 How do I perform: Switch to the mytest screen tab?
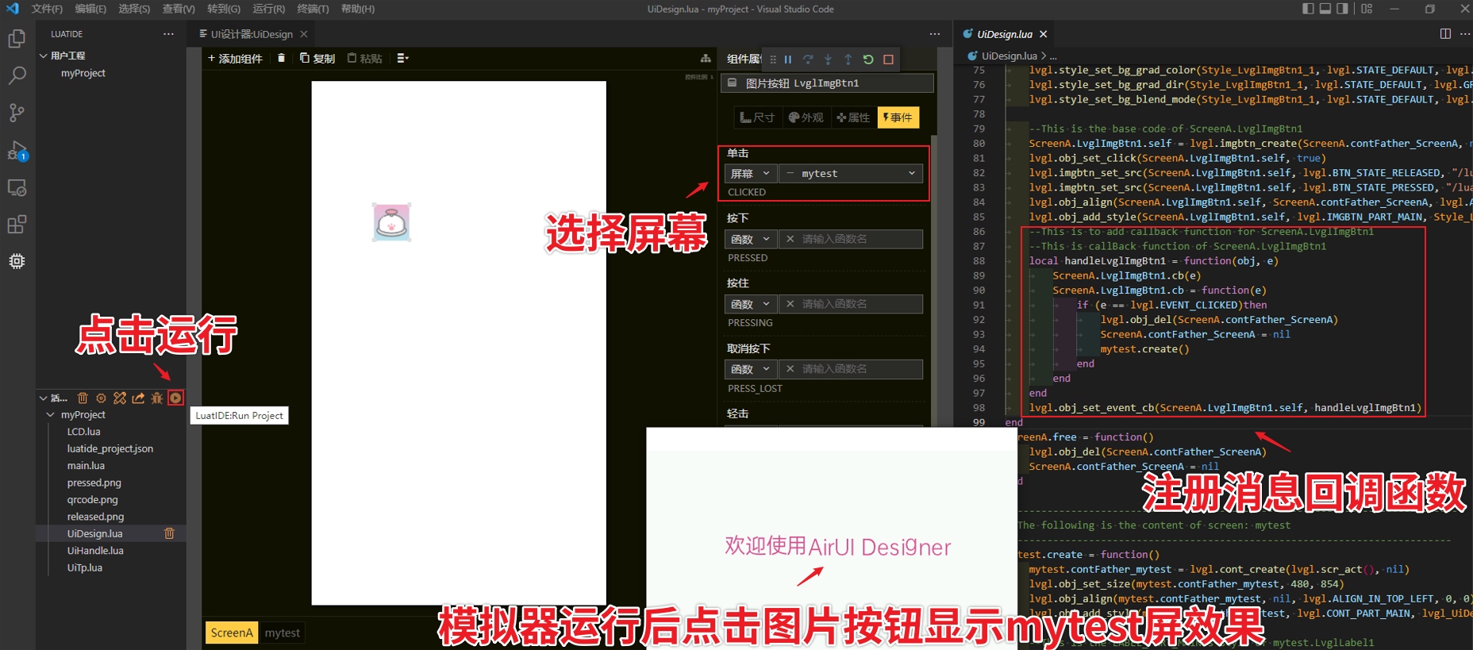point(283,633)
